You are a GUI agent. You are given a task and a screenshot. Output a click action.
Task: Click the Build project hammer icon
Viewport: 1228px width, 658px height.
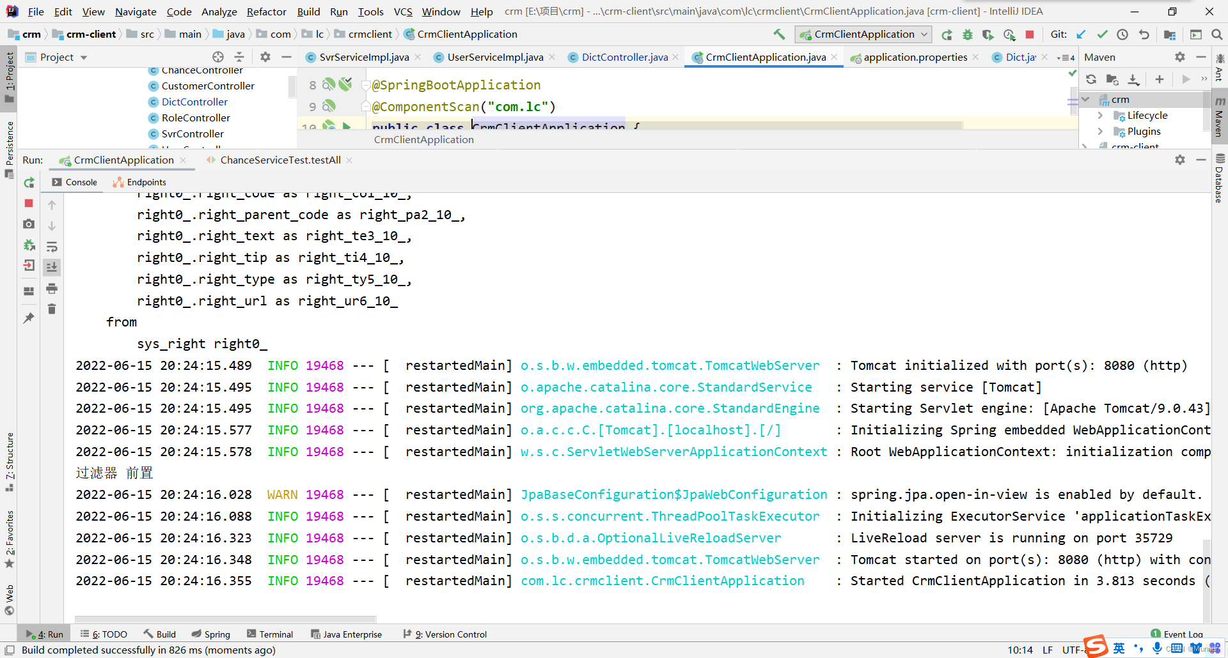click(779, 34)
